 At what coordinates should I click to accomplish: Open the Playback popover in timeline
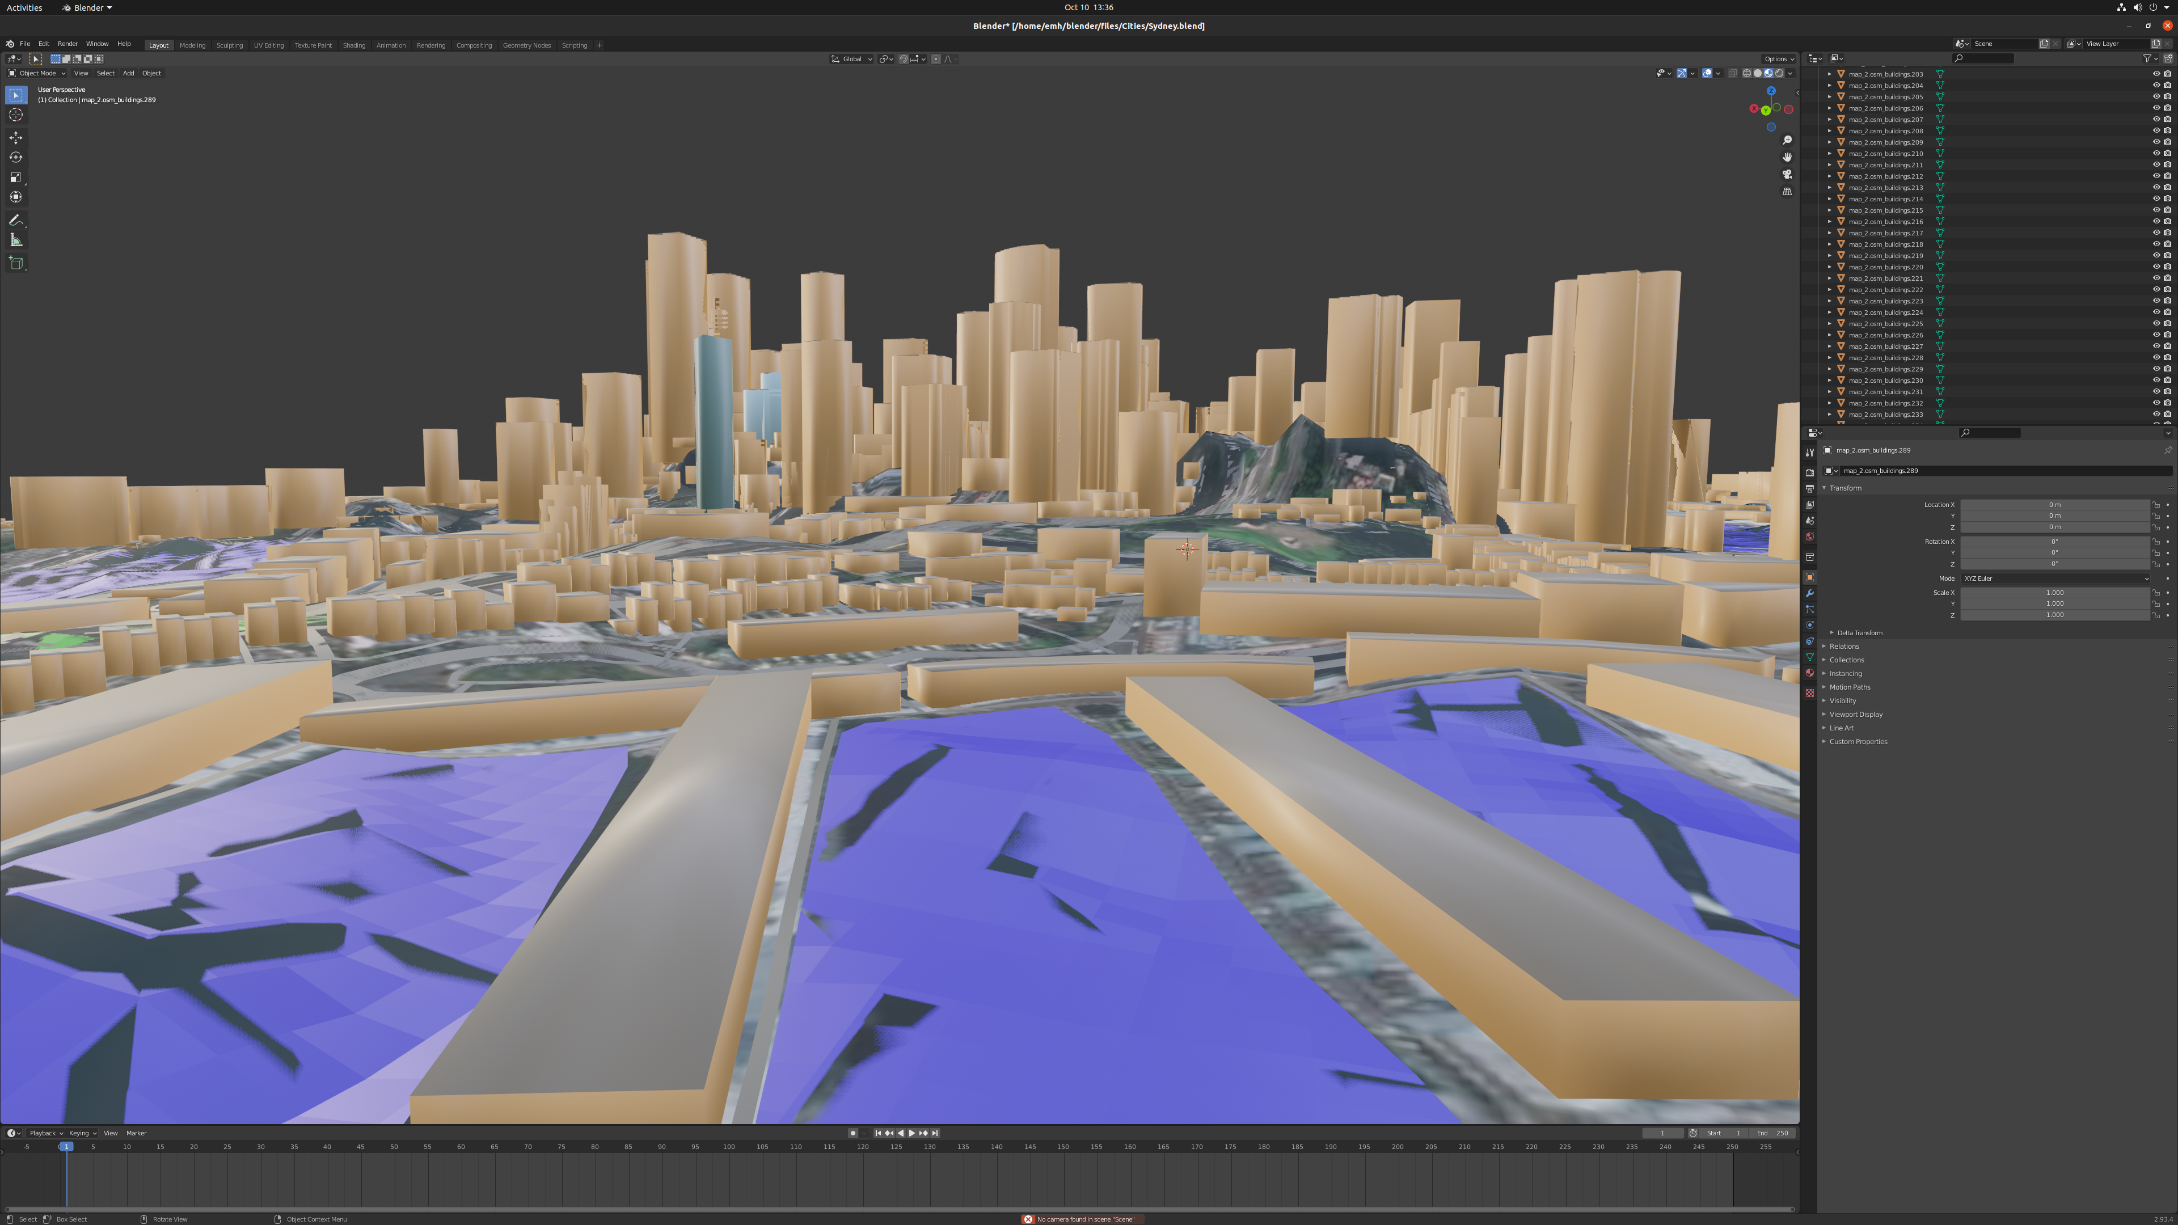pos(45,1134)
